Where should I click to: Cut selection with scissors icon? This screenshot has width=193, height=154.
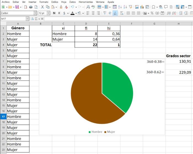point(42,7)
